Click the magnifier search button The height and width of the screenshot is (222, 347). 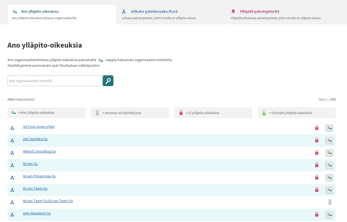(x=108, y=81)
